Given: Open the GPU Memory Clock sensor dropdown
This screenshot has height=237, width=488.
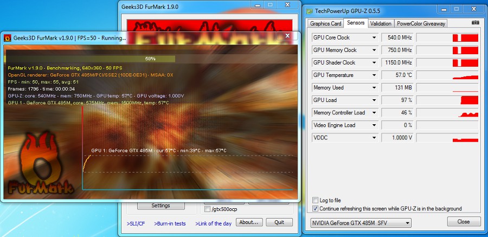Looking at the screenshot, I should (374, 50).
